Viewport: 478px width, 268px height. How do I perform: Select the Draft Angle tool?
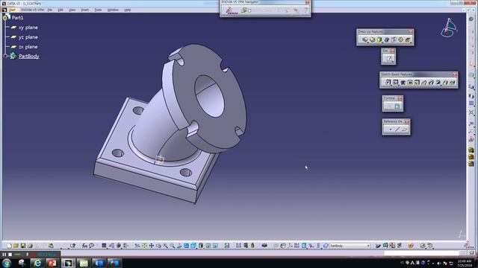tap(379, 39)
